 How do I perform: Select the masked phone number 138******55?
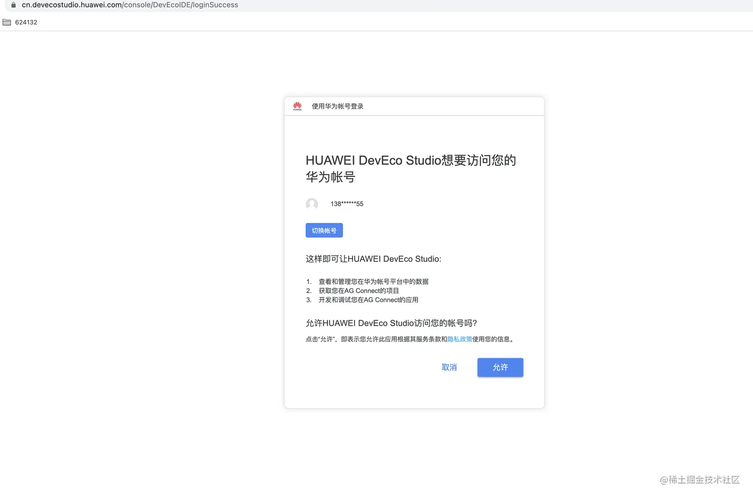[x=347, y=204]
